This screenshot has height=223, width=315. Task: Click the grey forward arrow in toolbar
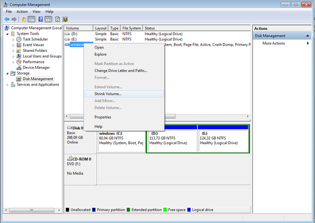click(14, 19)
